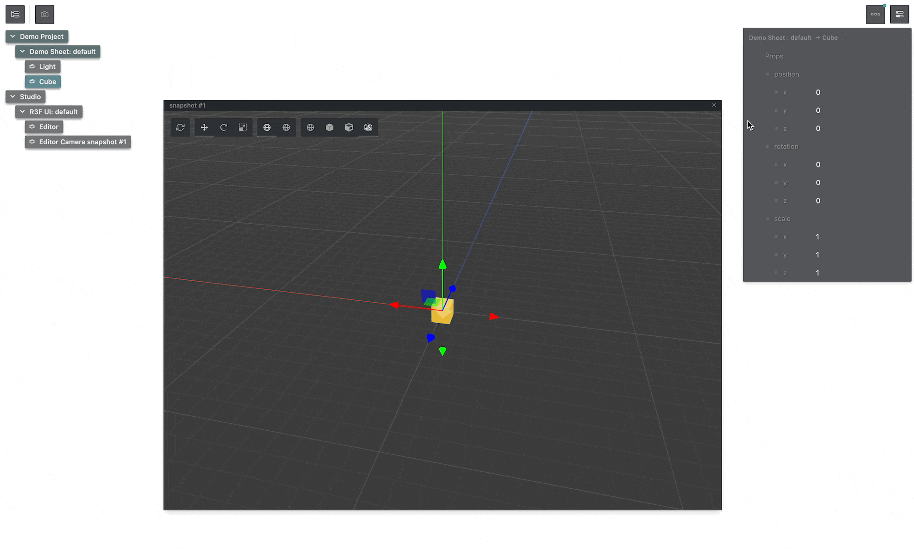This screenshot has height=555, width=914.
Task: Select the translate (move) transform tool
Action: (x=204, y=127)
